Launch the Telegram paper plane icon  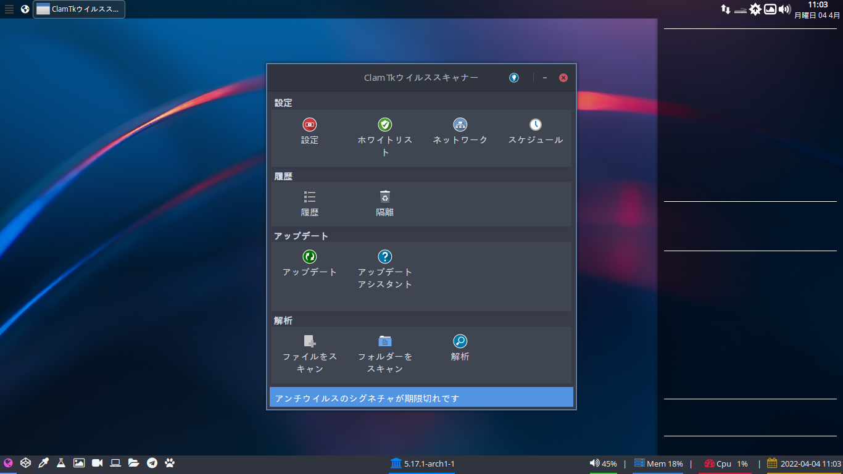[152, 463]
